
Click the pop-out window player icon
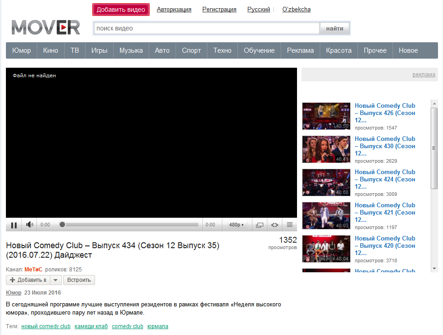pyautogui.click(x=260, y=225)
